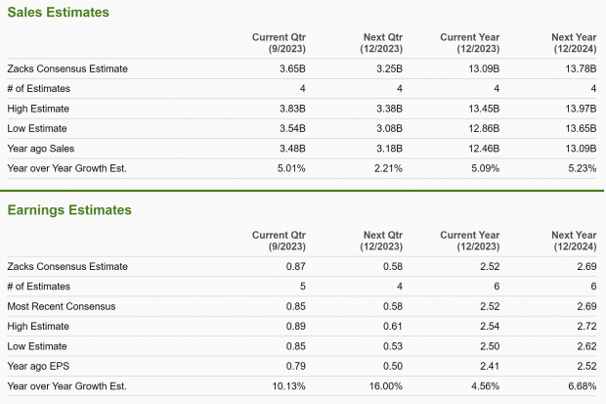606x404 pixels.
Task: Click the Sales Estimates section heading
Action: tap(58, 13)
